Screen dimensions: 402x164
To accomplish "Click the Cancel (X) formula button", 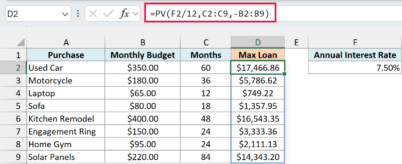I will coord(93,14).
